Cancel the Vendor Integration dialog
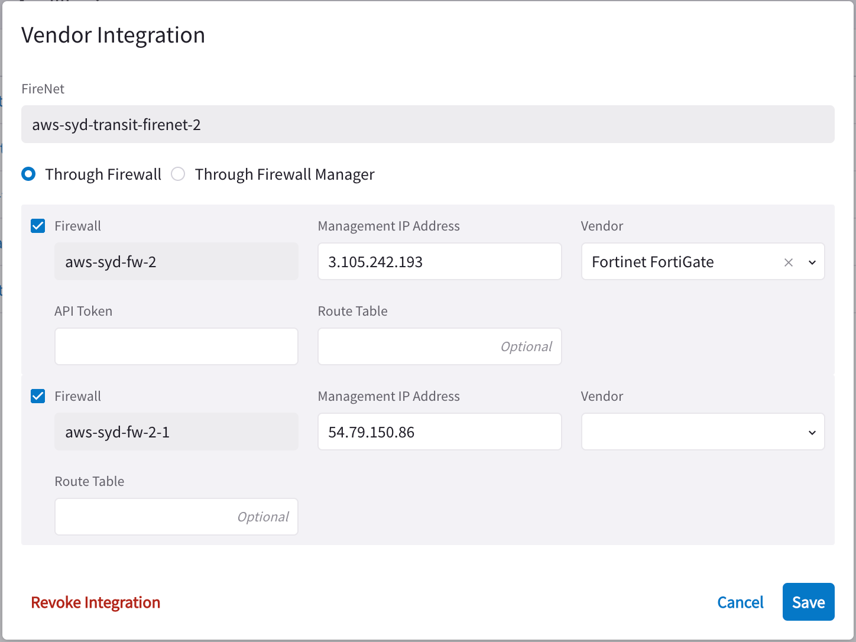Viewport: 856px width, 642px height. coord(740,602)
